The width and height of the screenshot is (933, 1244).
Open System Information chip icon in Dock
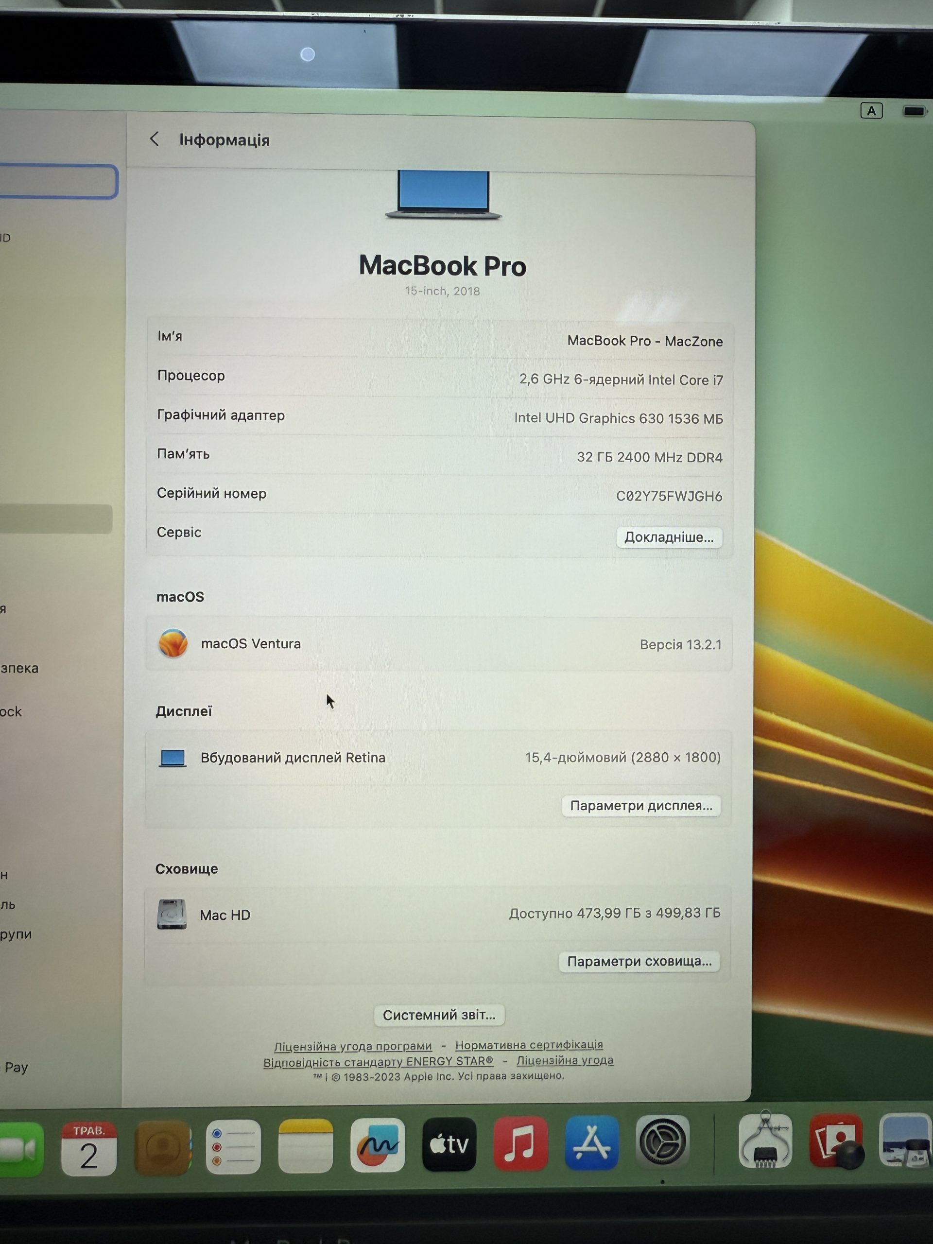(x=765, y=1140)
